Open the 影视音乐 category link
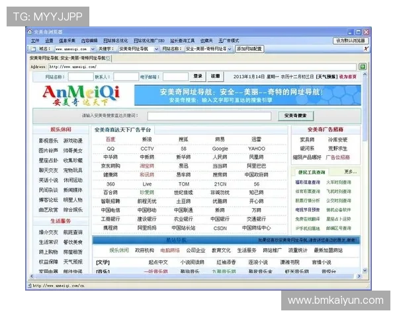 [48, 141]
